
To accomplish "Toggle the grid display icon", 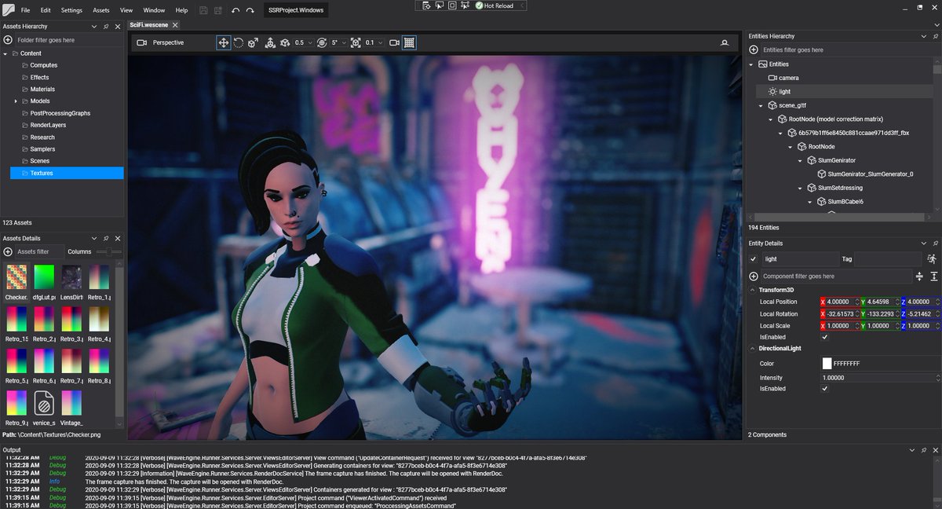I will [409, 43].
